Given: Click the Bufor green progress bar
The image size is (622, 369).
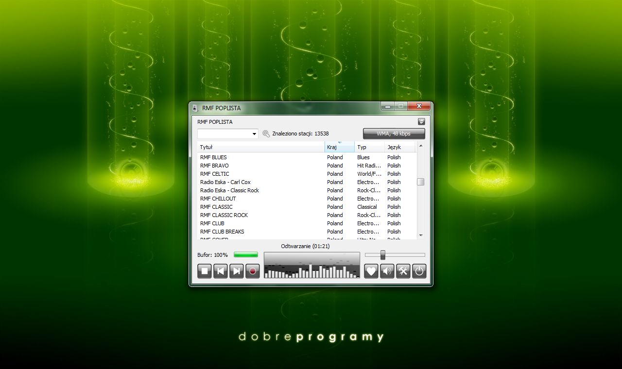Looking at the screenshot, I should pos(246,254).
